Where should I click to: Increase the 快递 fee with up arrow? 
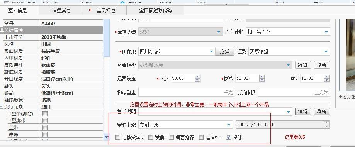(262, 77)
